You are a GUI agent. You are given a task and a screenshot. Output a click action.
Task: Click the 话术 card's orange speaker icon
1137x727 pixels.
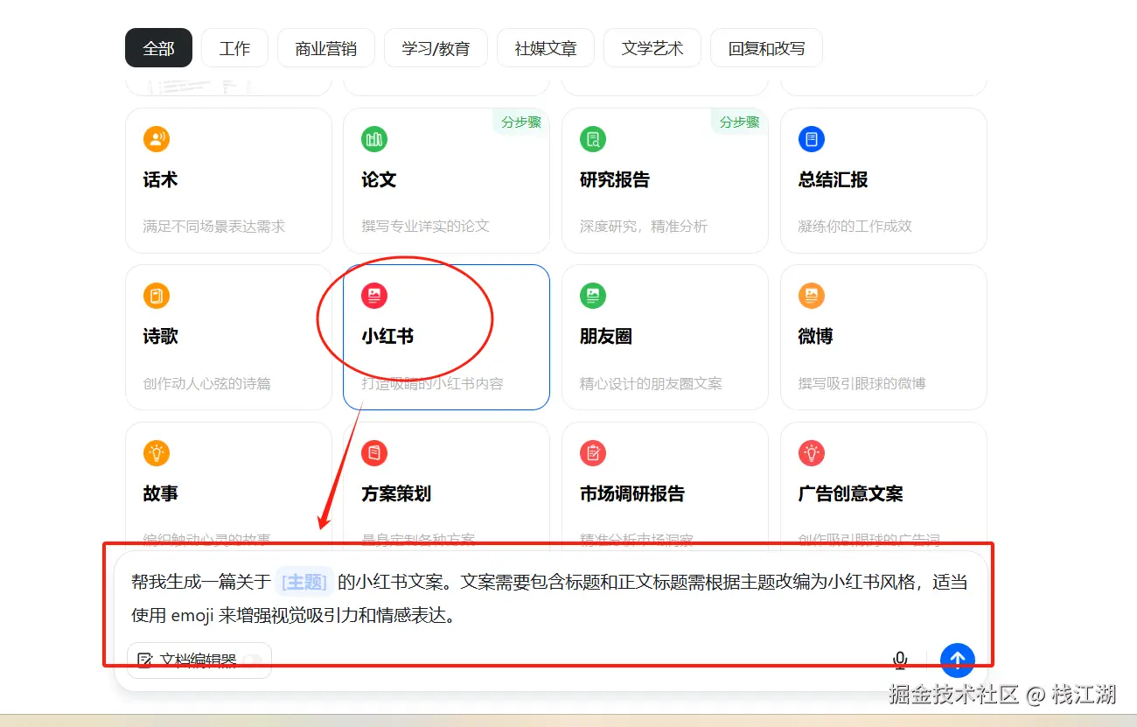pos(156,139)
